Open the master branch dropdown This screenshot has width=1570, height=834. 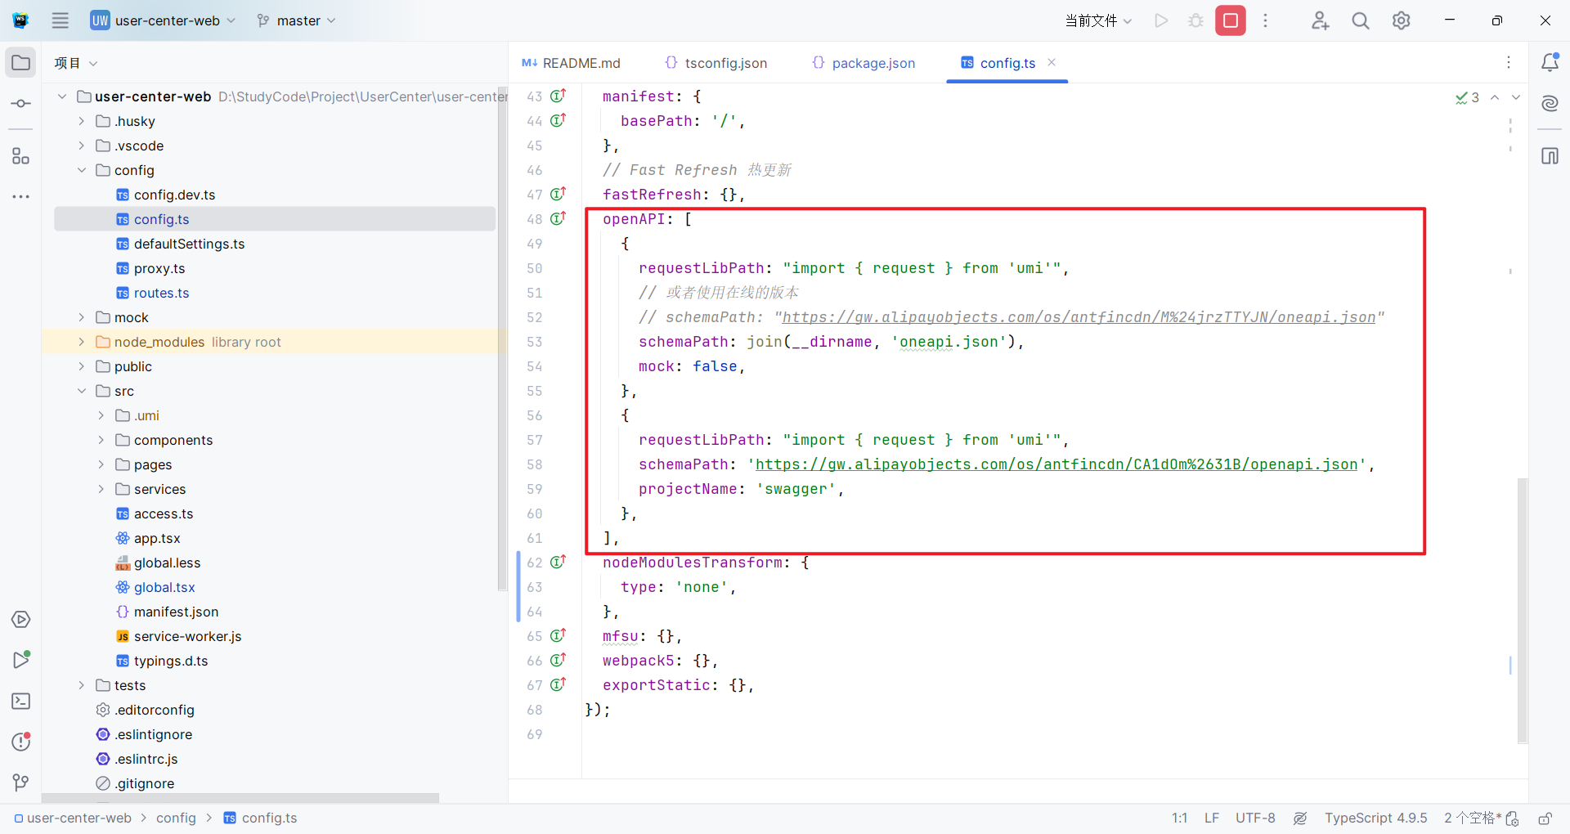pyautogui.click(x=296, y=20)
